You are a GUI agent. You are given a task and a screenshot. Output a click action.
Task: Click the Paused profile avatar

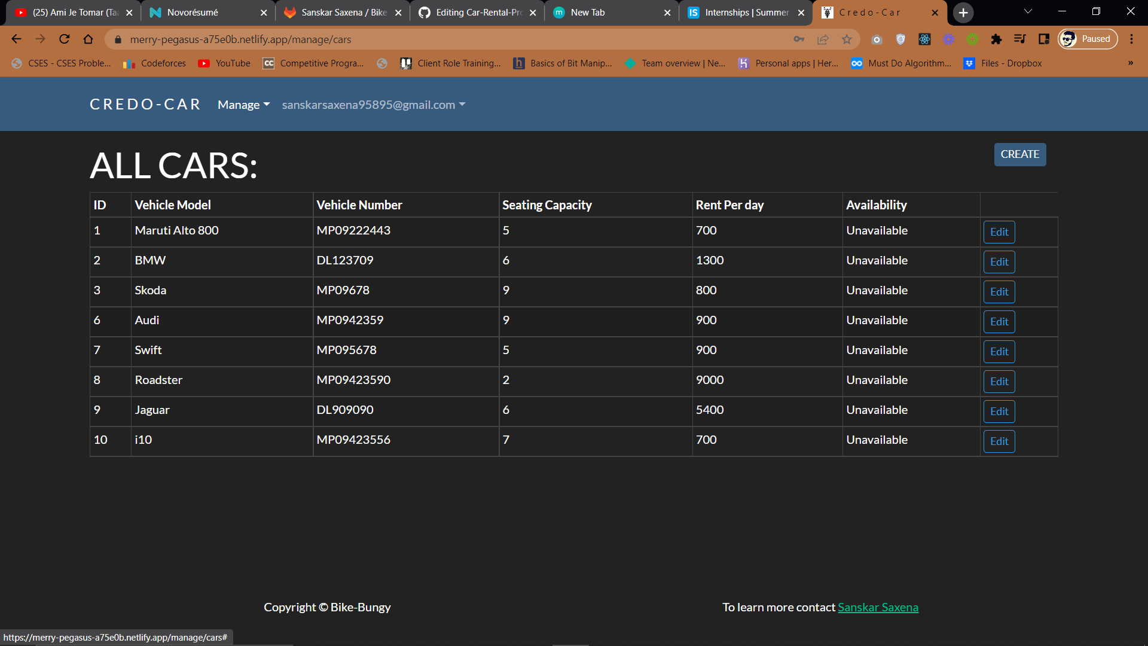pyautogui.click(x=1087, y=38)
